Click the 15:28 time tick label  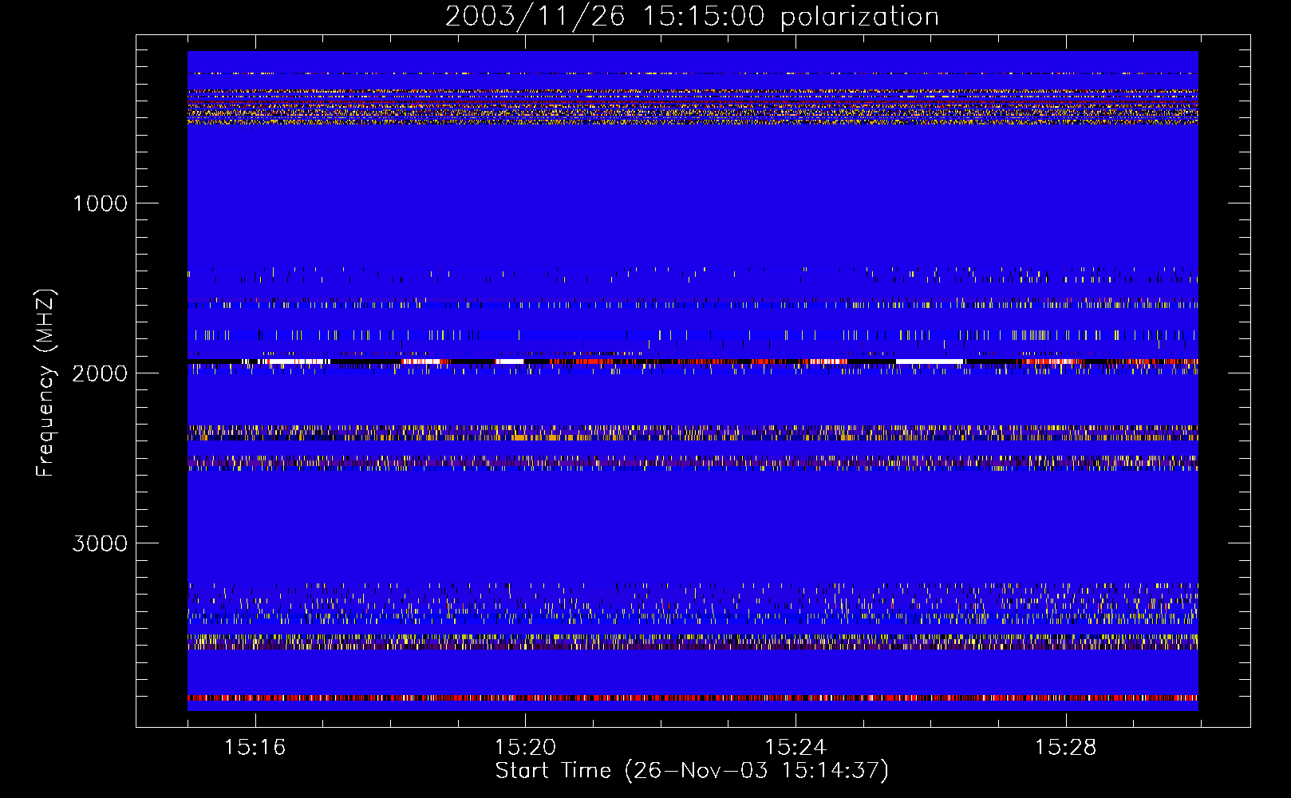pos(1065,748)
